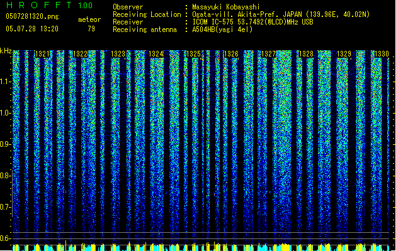The image size is (396, 251).
Task: Click the 1325 time marker
Action: point(193,54)
